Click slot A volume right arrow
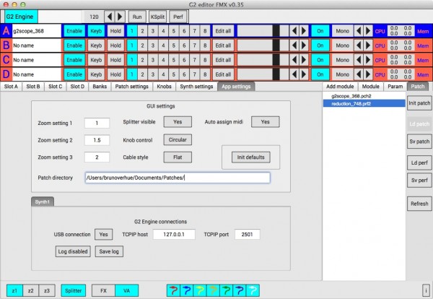The width and height of the screenshot is (433, 299). click(304, 31)
